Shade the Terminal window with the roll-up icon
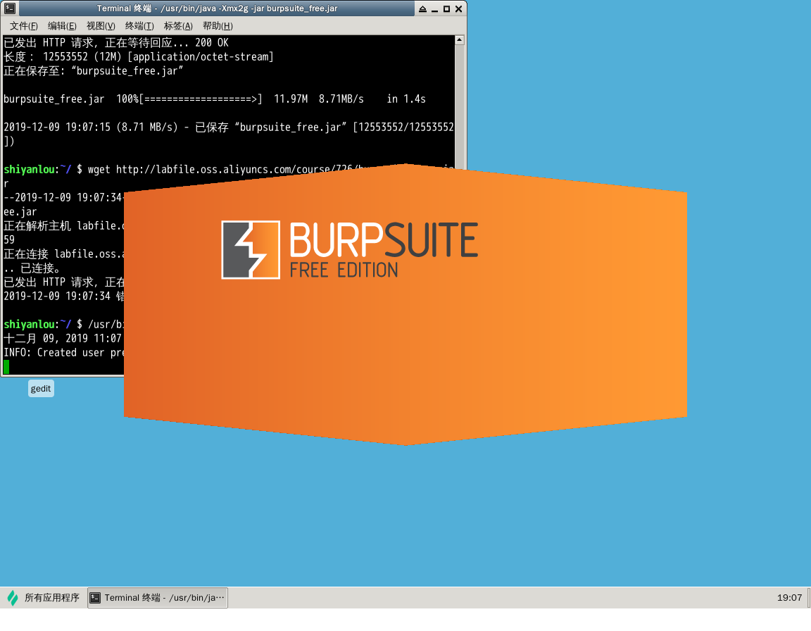 [x=422, y=8]
